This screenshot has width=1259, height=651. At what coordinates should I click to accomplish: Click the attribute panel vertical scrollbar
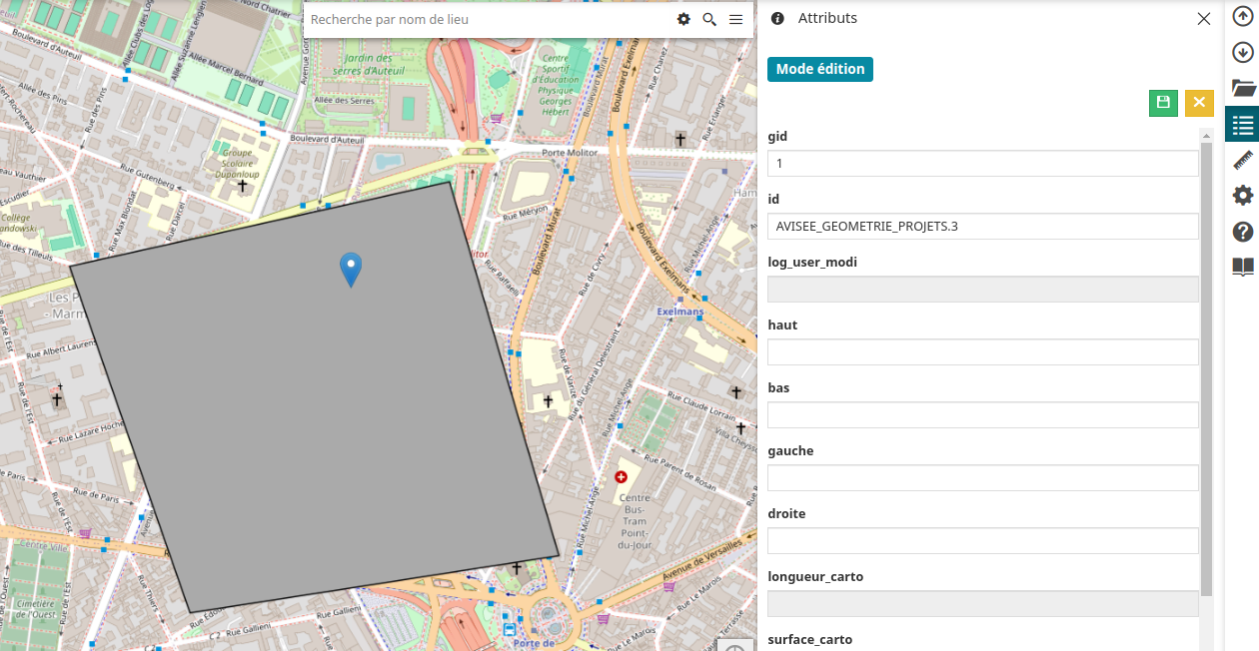pyautogui.click(x=1206, y=369)
